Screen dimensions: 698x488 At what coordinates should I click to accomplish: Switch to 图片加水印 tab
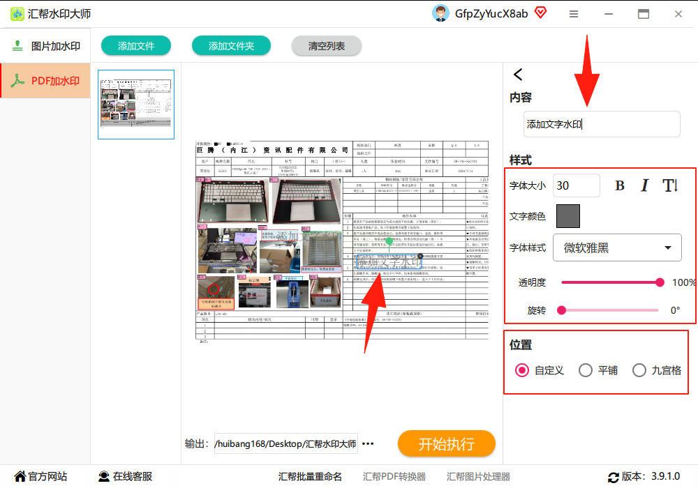pos(46,46)
